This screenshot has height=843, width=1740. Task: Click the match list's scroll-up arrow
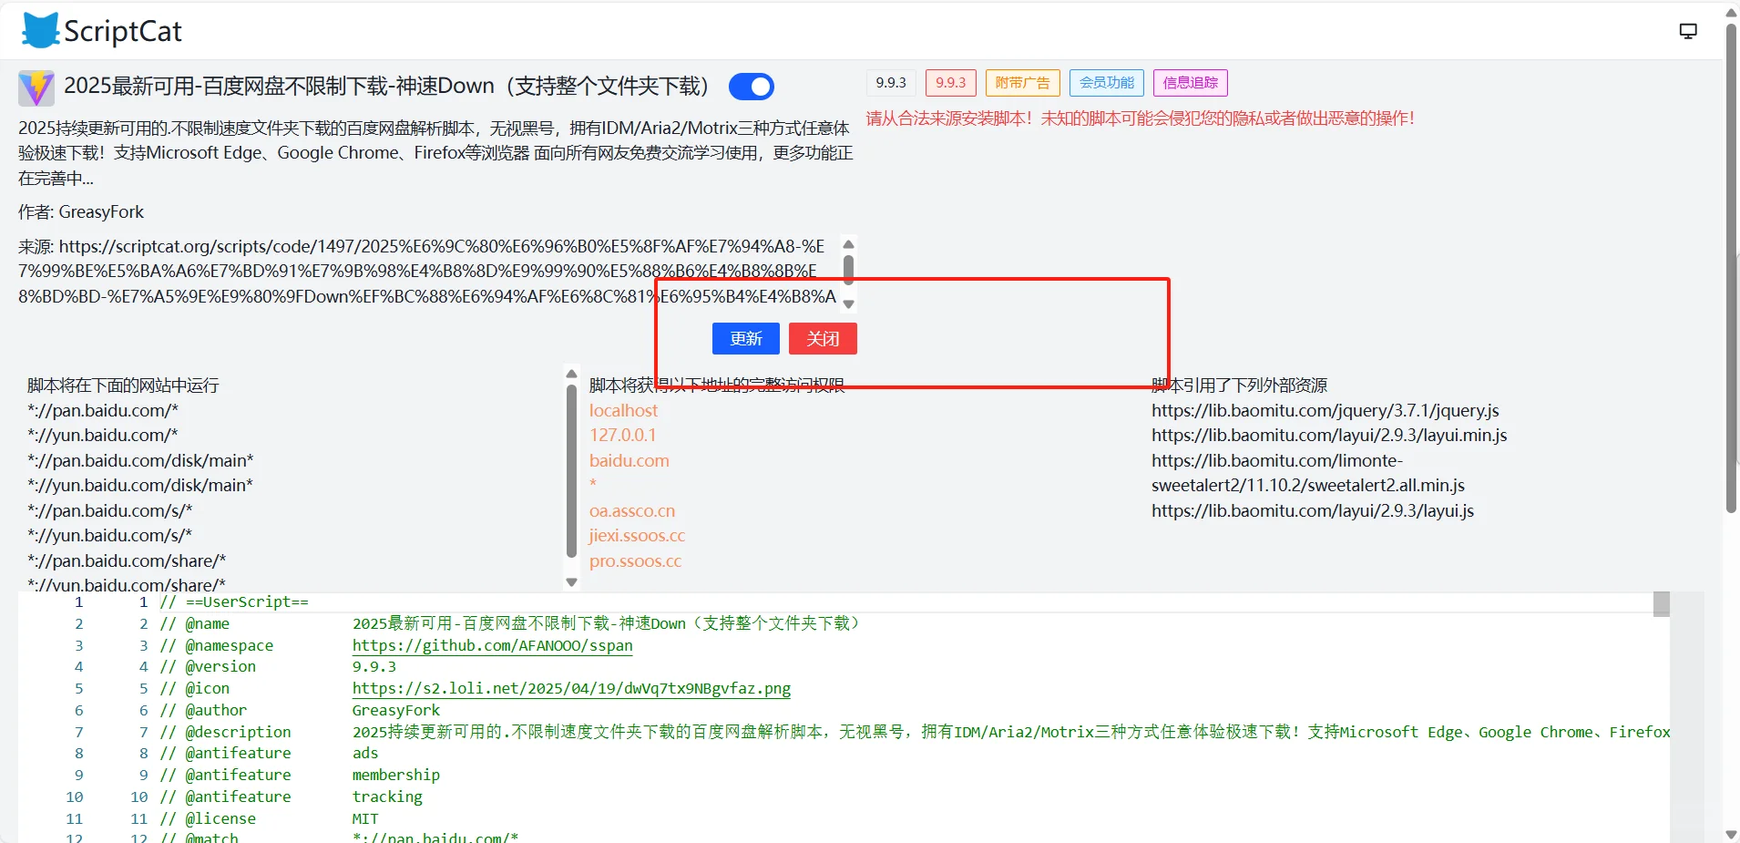[572, 374]
